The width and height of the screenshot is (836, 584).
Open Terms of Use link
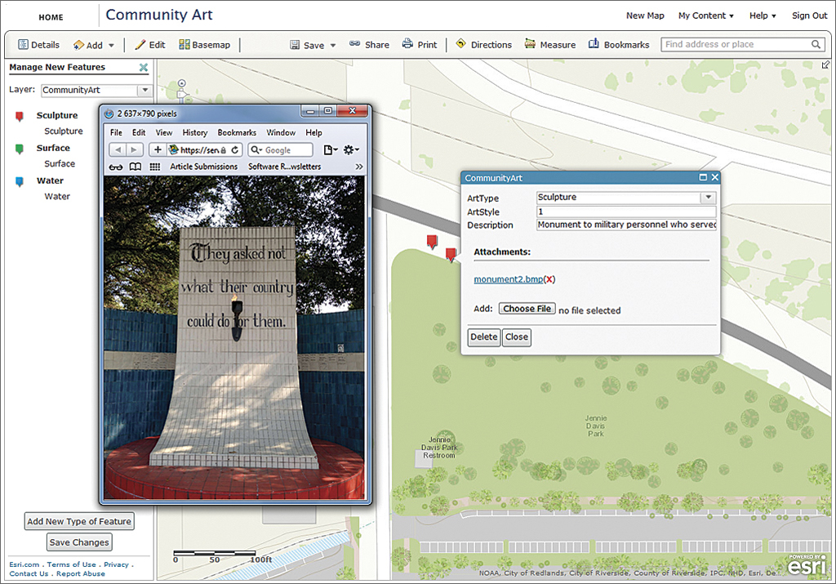click(72, 564)
